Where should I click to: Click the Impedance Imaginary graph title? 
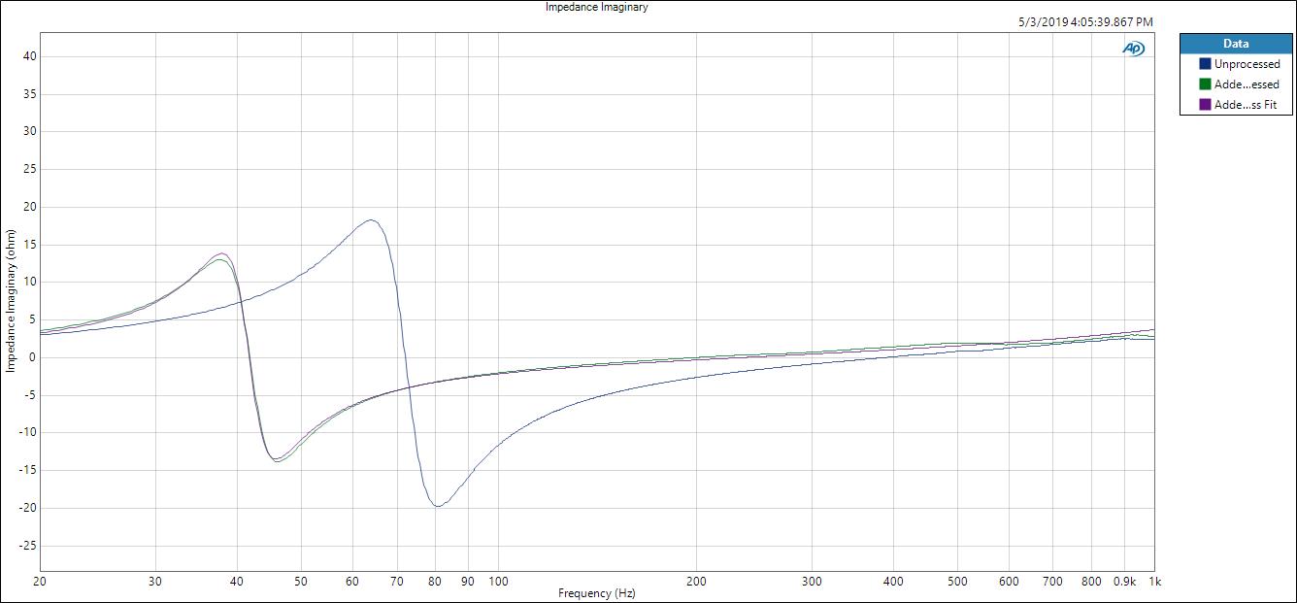coord(597,7)
